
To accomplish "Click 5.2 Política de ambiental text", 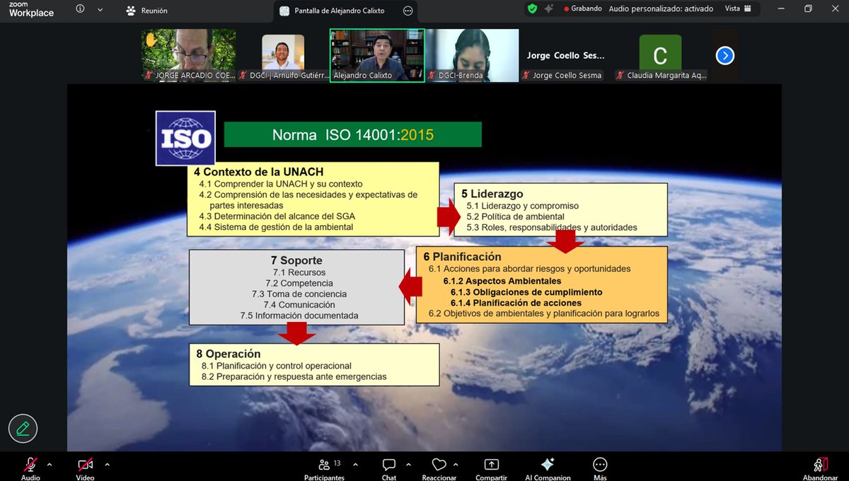I will (515, 216).
